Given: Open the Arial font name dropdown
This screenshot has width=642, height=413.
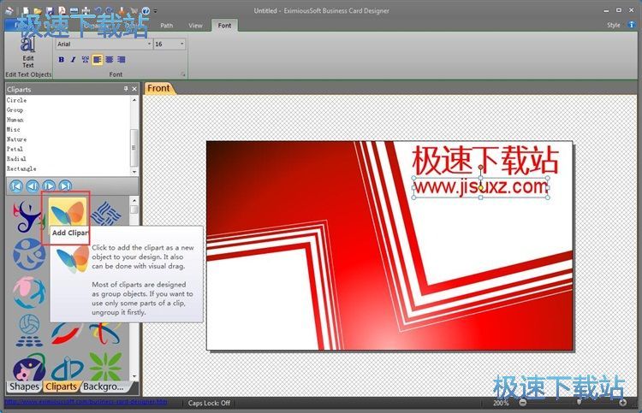Looking at the screenshot, I should coord(149,44).
